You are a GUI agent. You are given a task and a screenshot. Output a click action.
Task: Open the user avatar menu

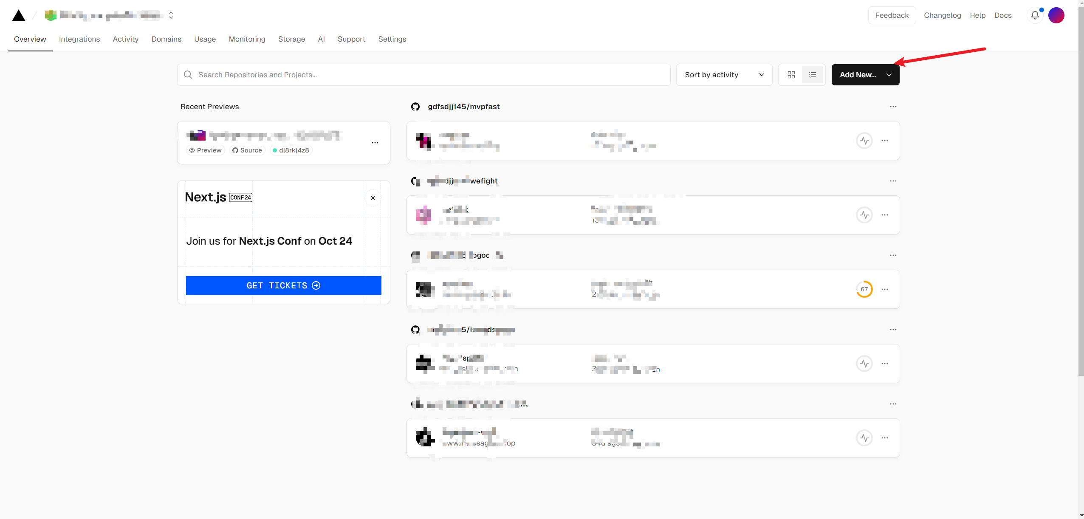click(x=1056, y=15)
